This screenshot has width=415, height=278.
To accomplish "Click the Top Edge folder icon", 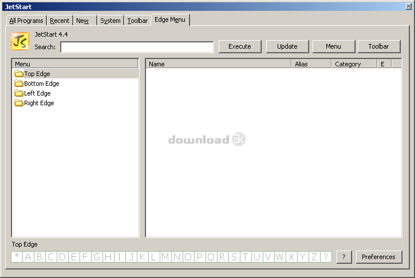I will 19,74.
